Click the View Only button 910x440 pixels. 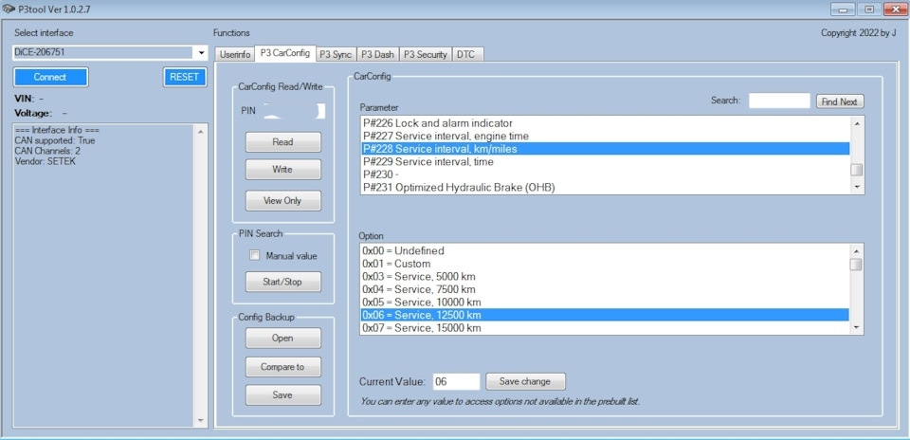point(282,200)
